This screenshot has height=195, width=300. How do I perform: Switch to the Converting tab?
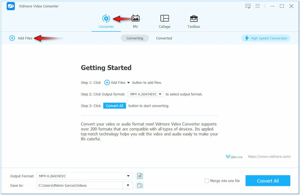point(135,38)
